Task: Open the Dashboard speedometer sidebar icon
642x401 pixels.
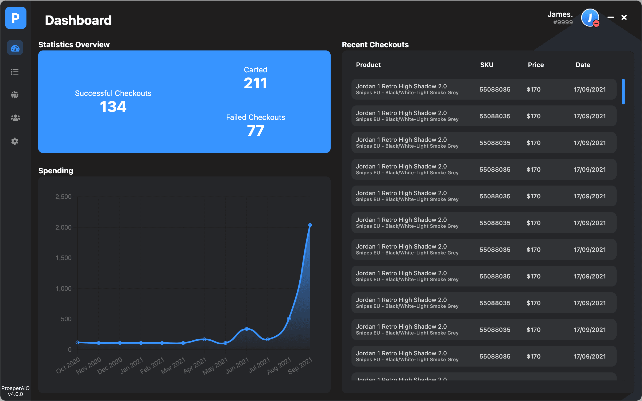Action: pyautogui.click(x=15, y=48)
